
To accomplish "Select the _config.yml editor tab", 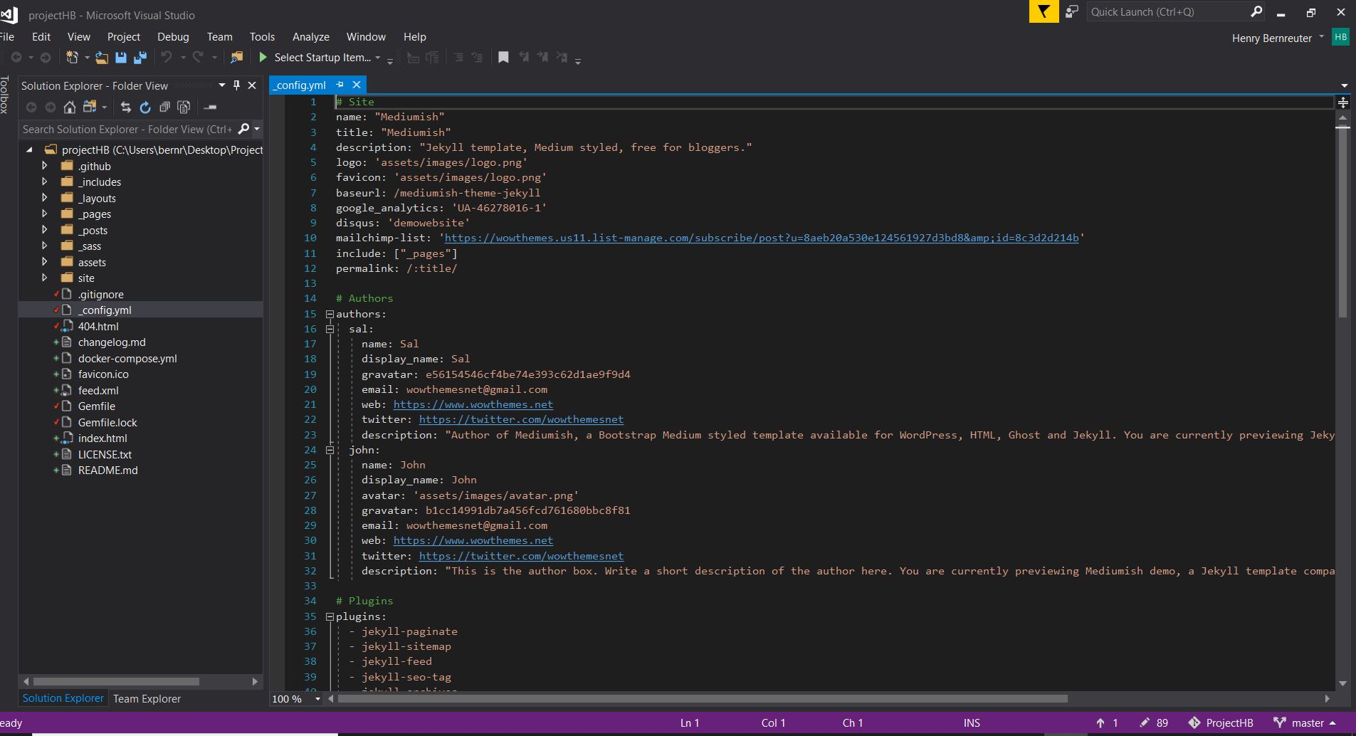I will pyautogui.click(x=300, y=85).
